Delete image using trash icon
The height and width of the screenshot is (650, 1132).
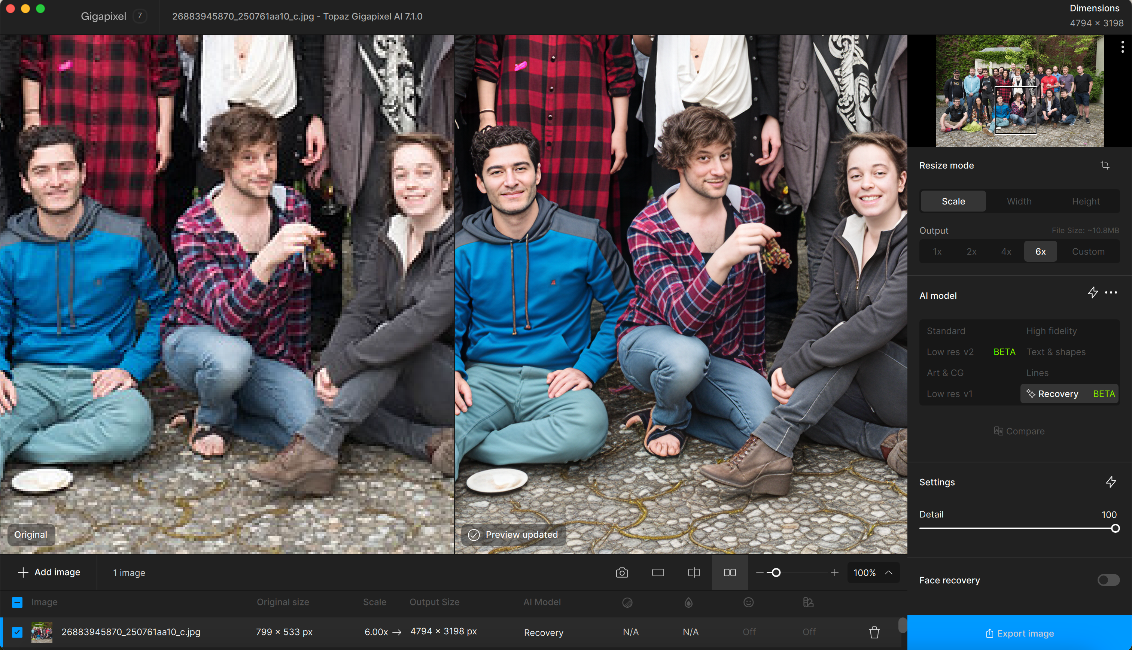tap(874, 632)
